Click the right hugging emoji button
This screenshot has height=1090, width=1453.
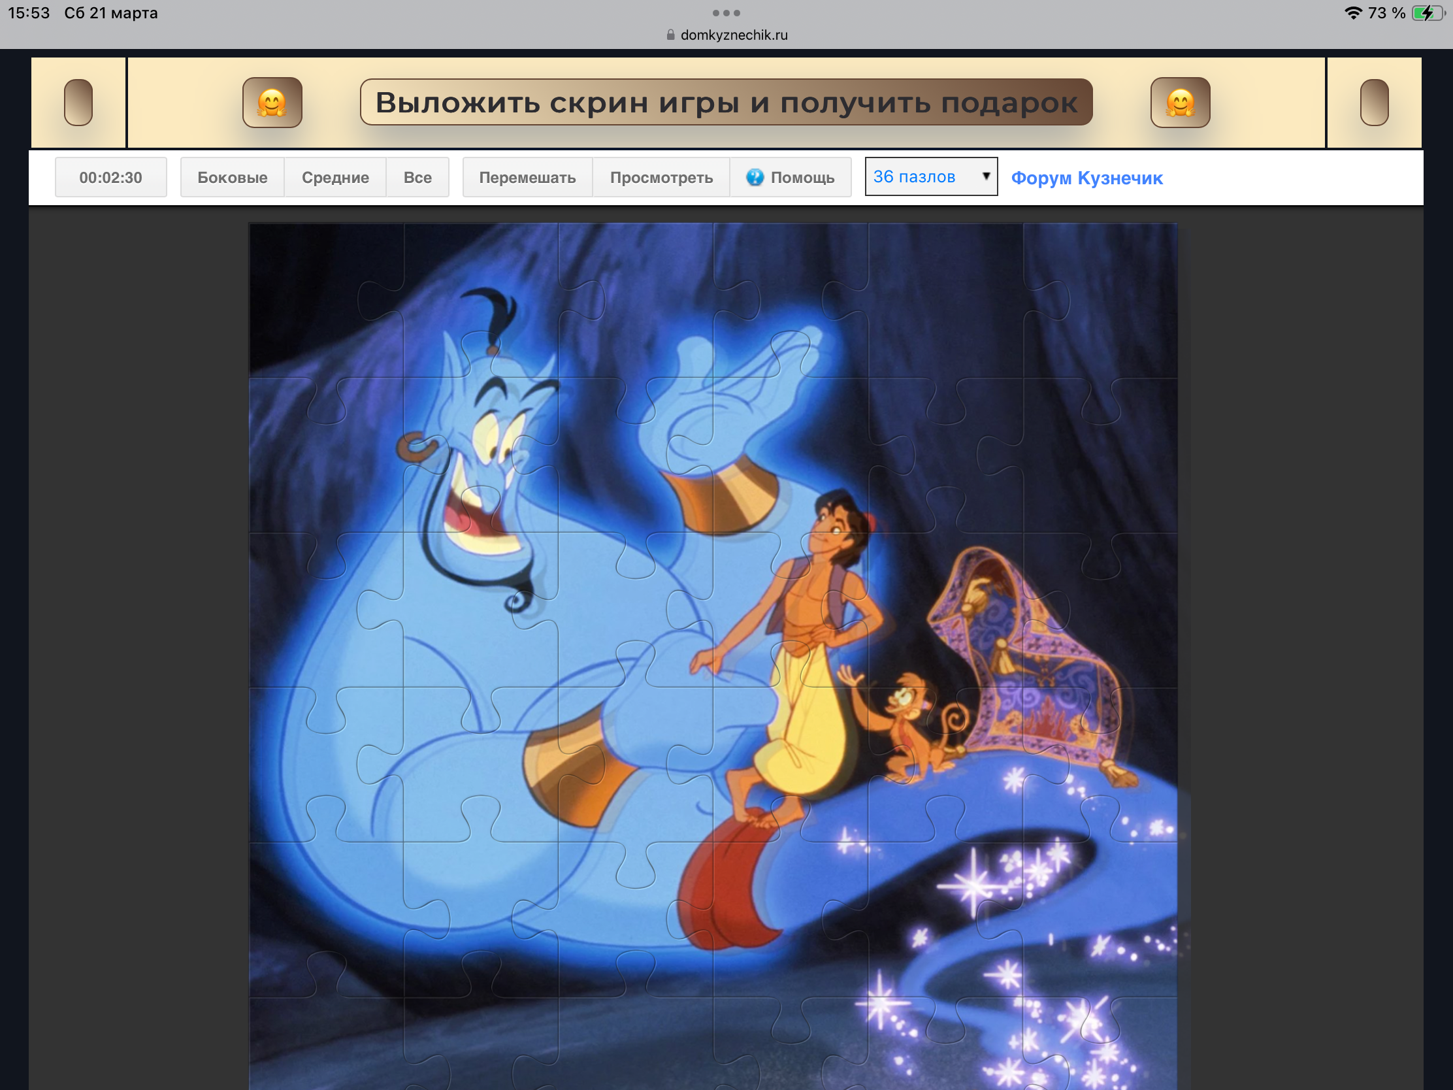pos(1180,103)
